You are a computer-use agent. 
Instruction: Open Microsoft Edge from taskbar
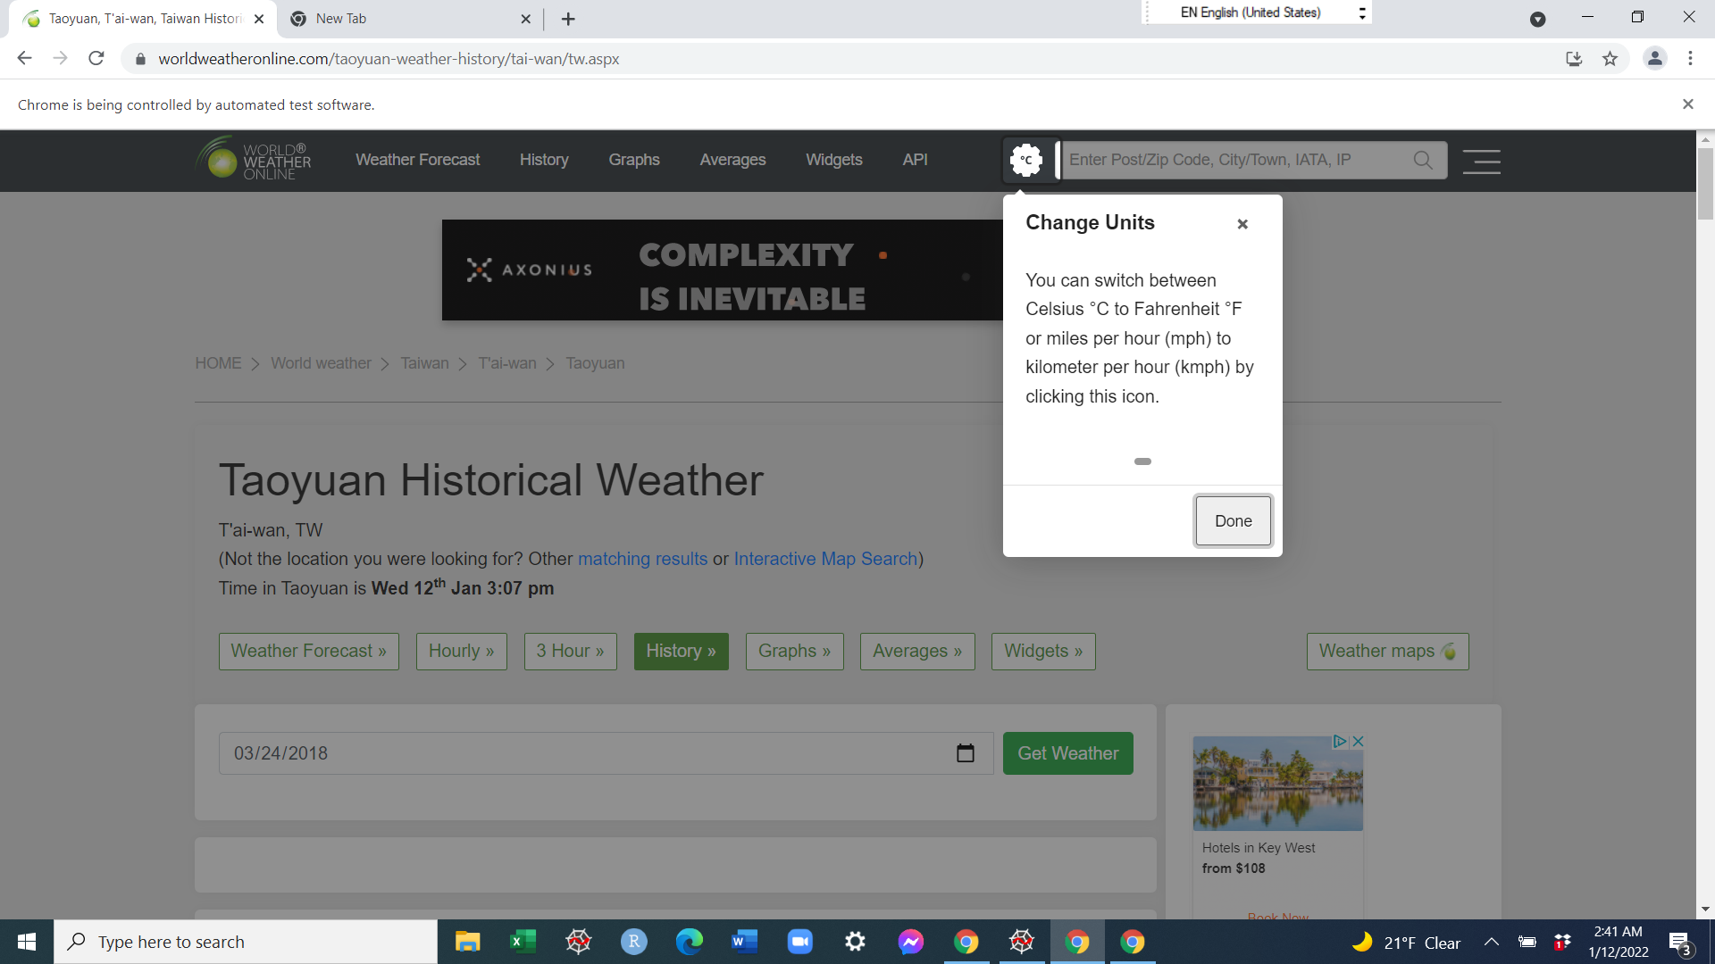pyautogui.click(x=689, y=942)
